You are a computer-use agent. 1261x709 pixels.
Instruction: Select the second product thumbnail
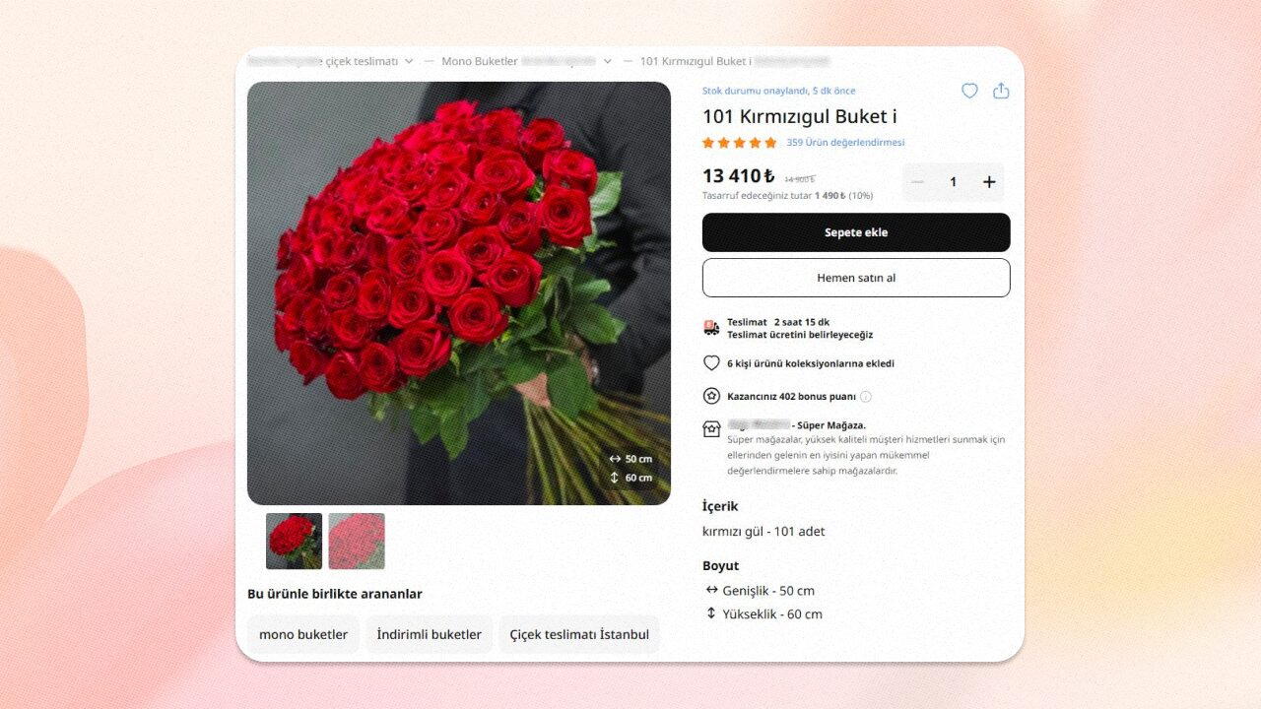coord(357,541)
